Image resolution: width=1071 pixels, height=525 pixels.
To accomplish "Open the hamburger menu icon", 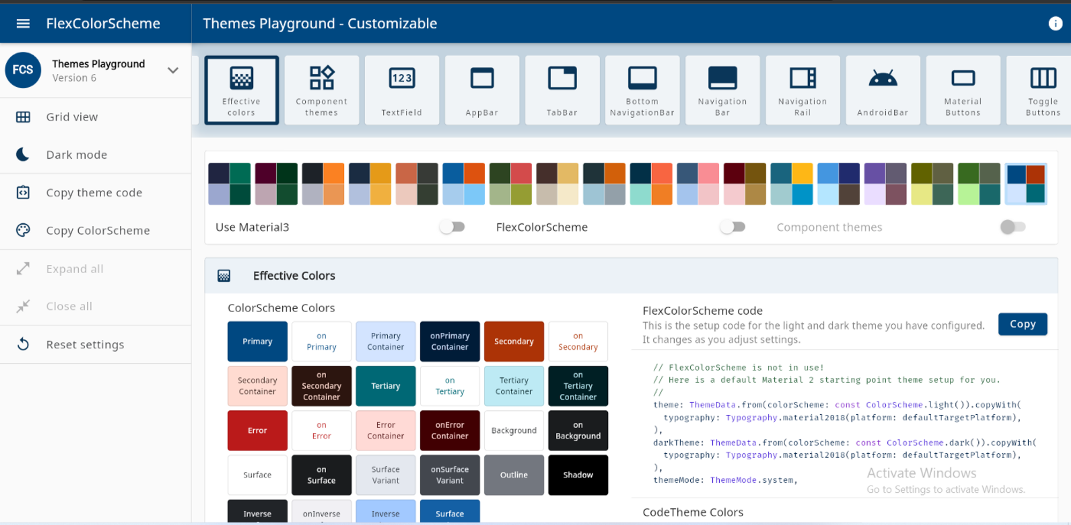I will point(23,24).
